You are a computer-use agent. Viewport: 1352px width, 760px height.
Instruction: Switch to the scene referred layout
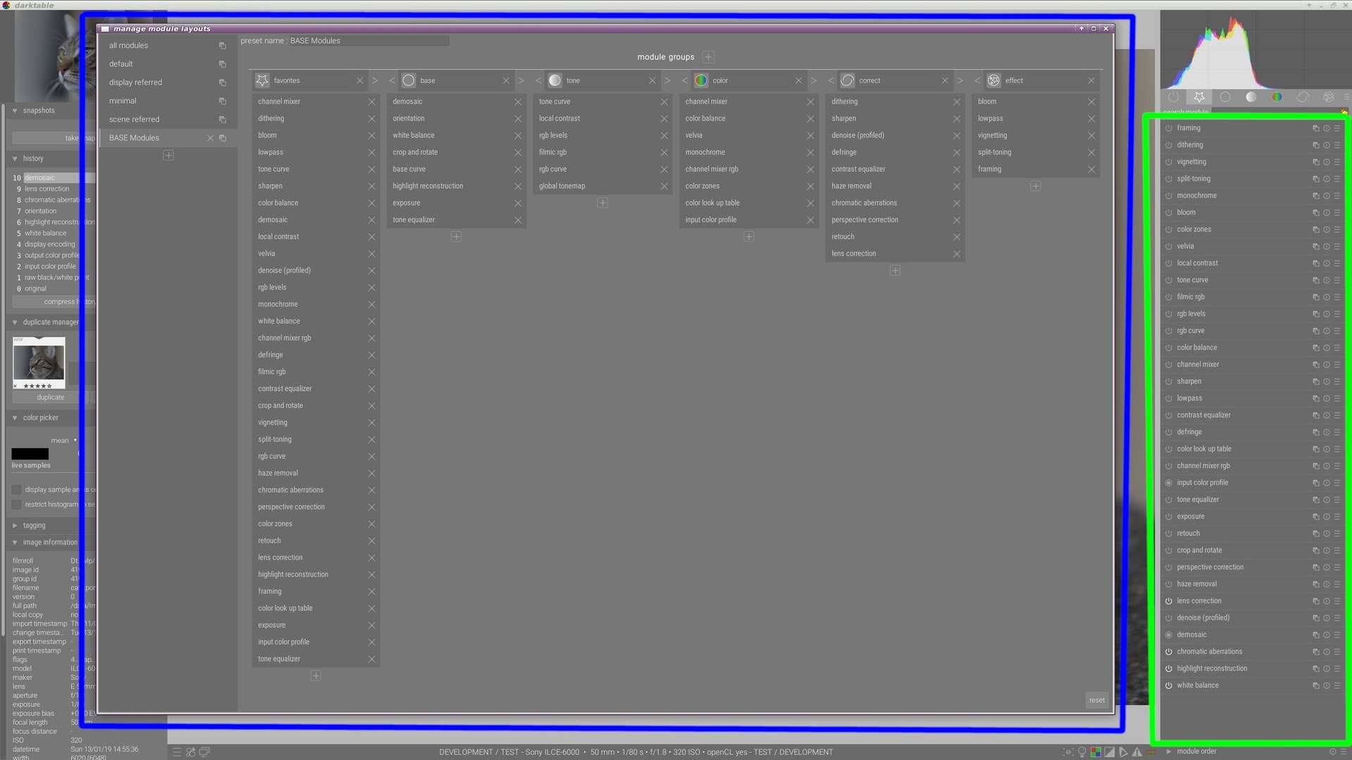(134, 119)
